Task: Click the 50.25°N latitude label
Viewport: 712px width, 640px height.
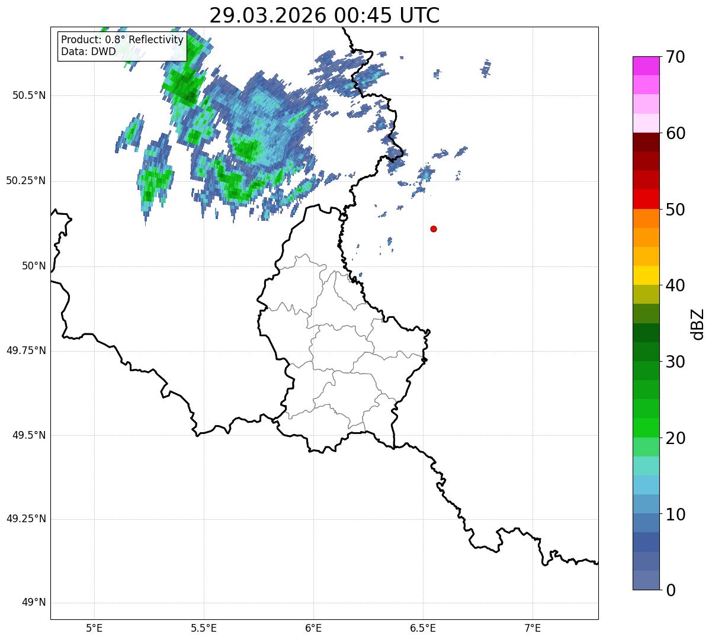Action: coord(26,181)
